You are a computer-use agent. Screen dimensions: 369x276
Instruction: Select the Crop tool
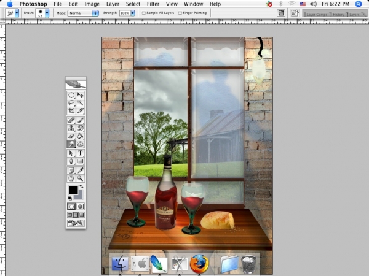[x=71, y=110]
